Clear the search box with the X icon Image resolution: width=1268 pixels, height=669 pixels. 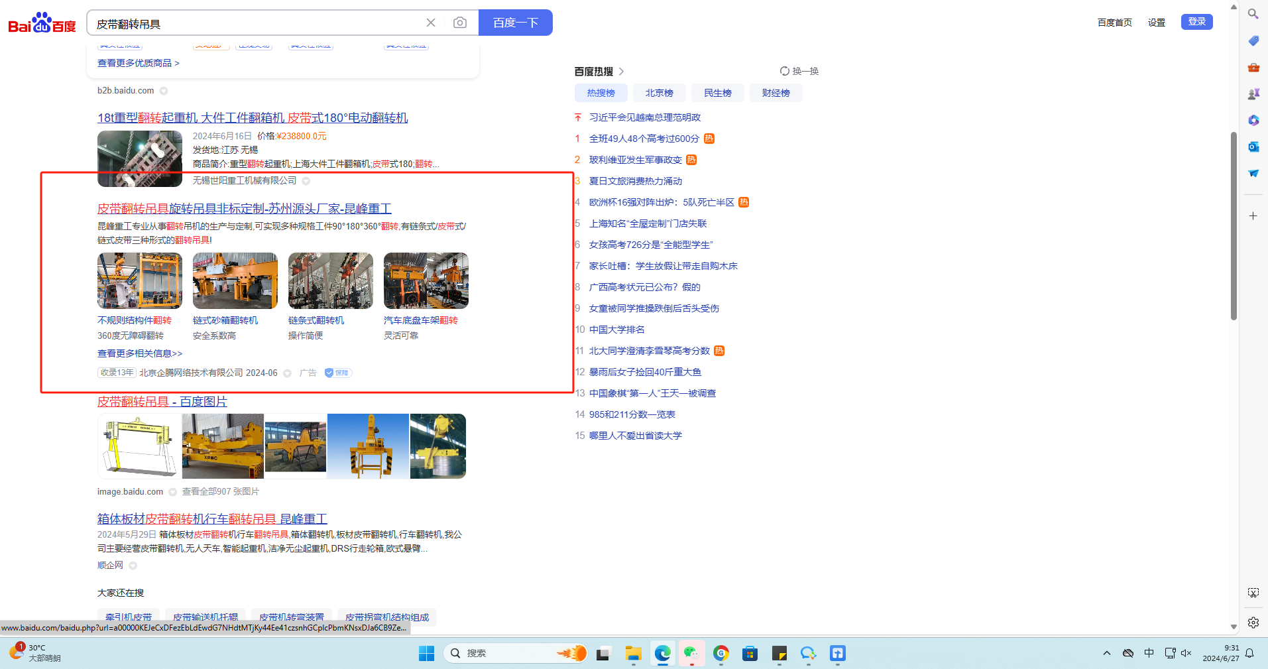pyautogui.click(x=431, y=23)
